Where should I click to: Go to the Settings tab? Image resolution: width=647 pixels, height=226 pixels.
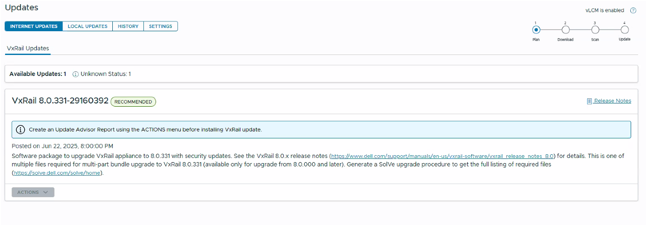pyautogui.click(x=161, y=27)
